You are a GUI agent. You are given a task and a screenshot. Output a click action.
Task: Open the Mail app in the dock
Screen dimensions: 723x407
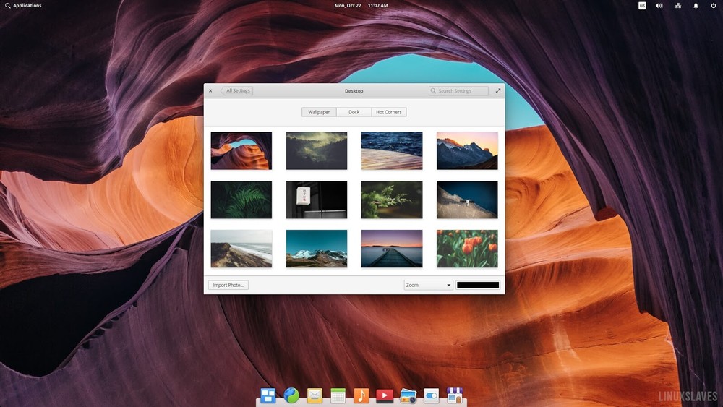click(x=315, y=395)
